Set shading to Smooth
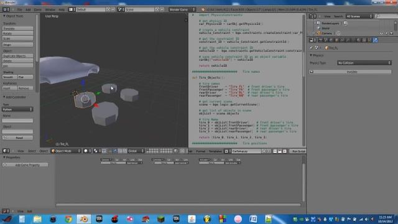The image size is (398, 224). (x=10, y=77)
